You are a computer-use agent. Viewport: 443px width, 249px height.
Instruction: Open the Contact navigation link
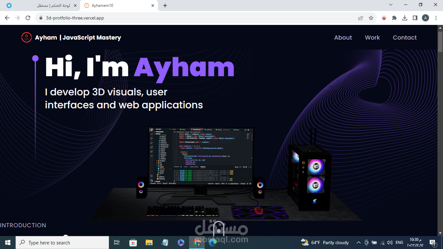pyautogui.click(x=405, y=38)
